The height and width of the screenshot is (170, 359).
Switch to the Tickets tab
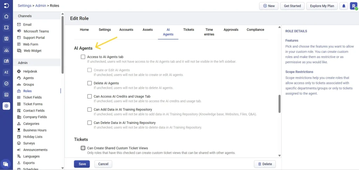tap(189, 30)
